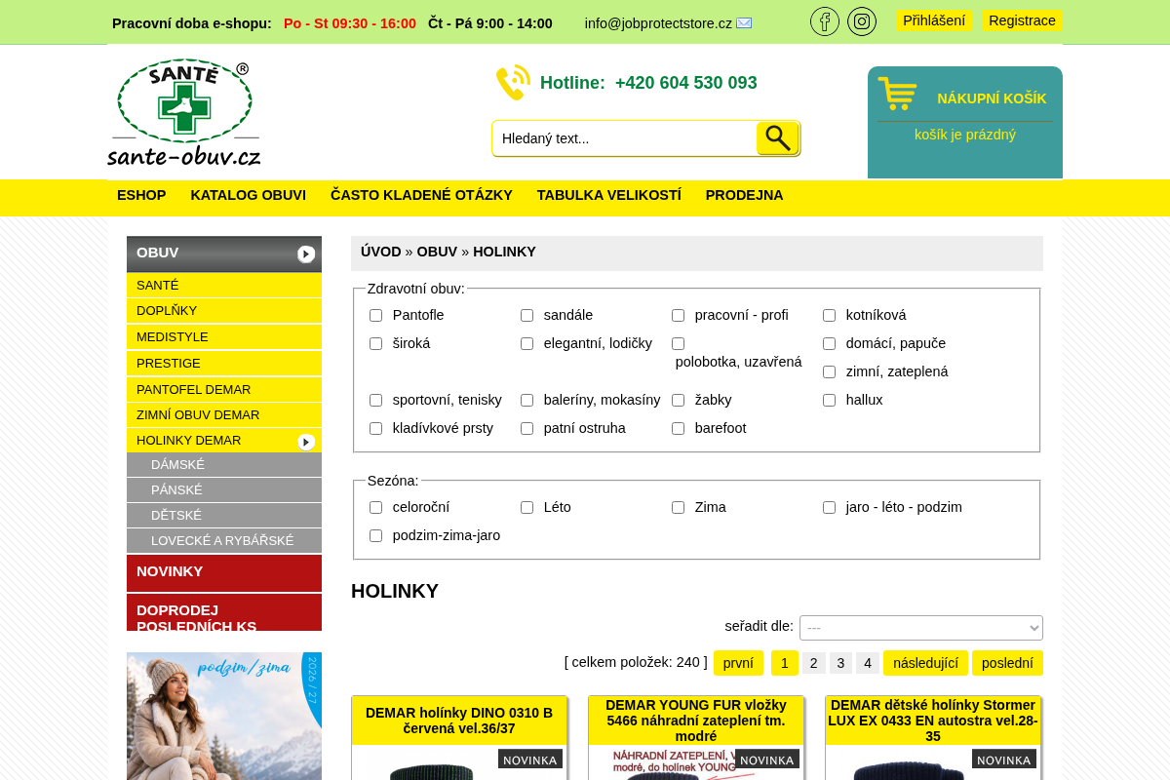
Task: Check the Léto season filter
Action: (526, 508)
